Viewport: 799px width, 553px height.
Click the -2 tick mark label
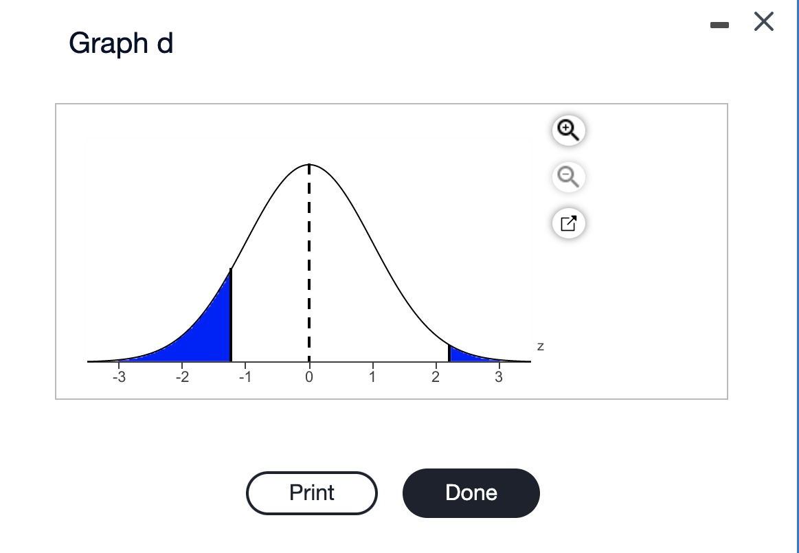tap(181, 376)
